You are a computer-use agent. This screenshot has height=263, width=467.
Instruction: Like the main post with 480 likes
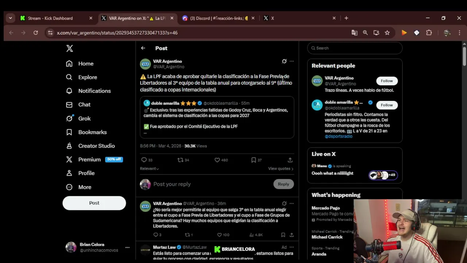point(217,160)
